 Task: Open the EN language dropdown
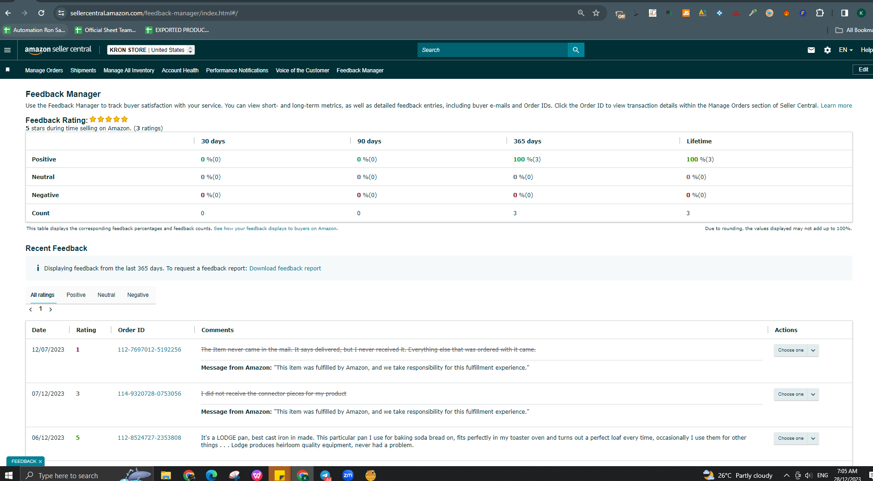(846, 50)
